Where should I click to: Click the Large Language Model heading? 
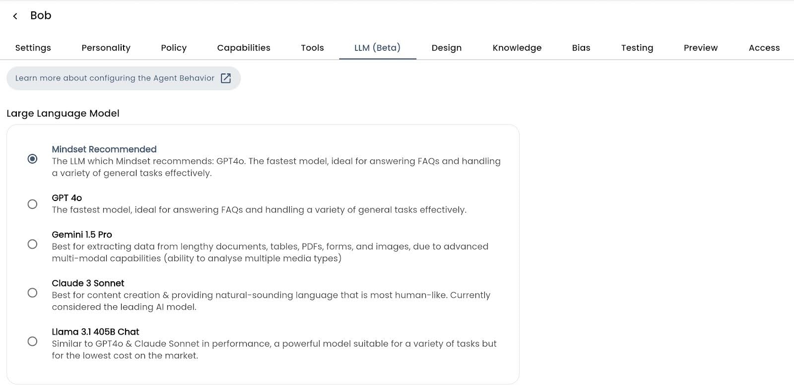point(63,113)
